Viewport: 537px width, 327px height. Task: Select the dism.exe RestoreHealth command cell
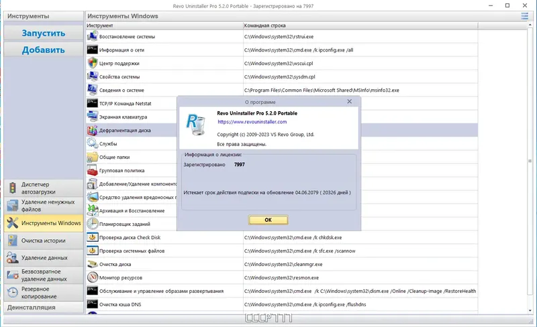pos(360,291)
